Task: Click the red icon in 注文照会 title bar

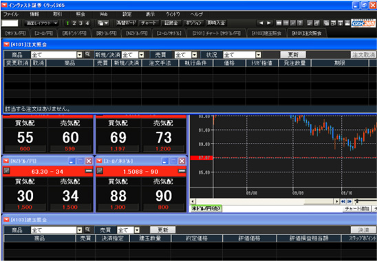Action: [6, 45]
